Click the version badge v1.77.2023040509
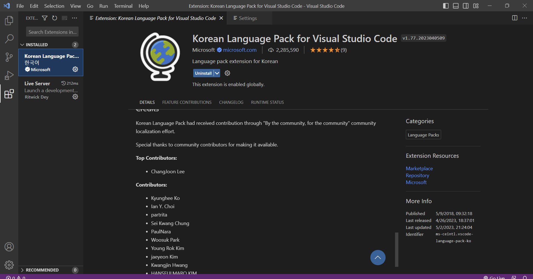533x279 pixels. click(424, 38)
